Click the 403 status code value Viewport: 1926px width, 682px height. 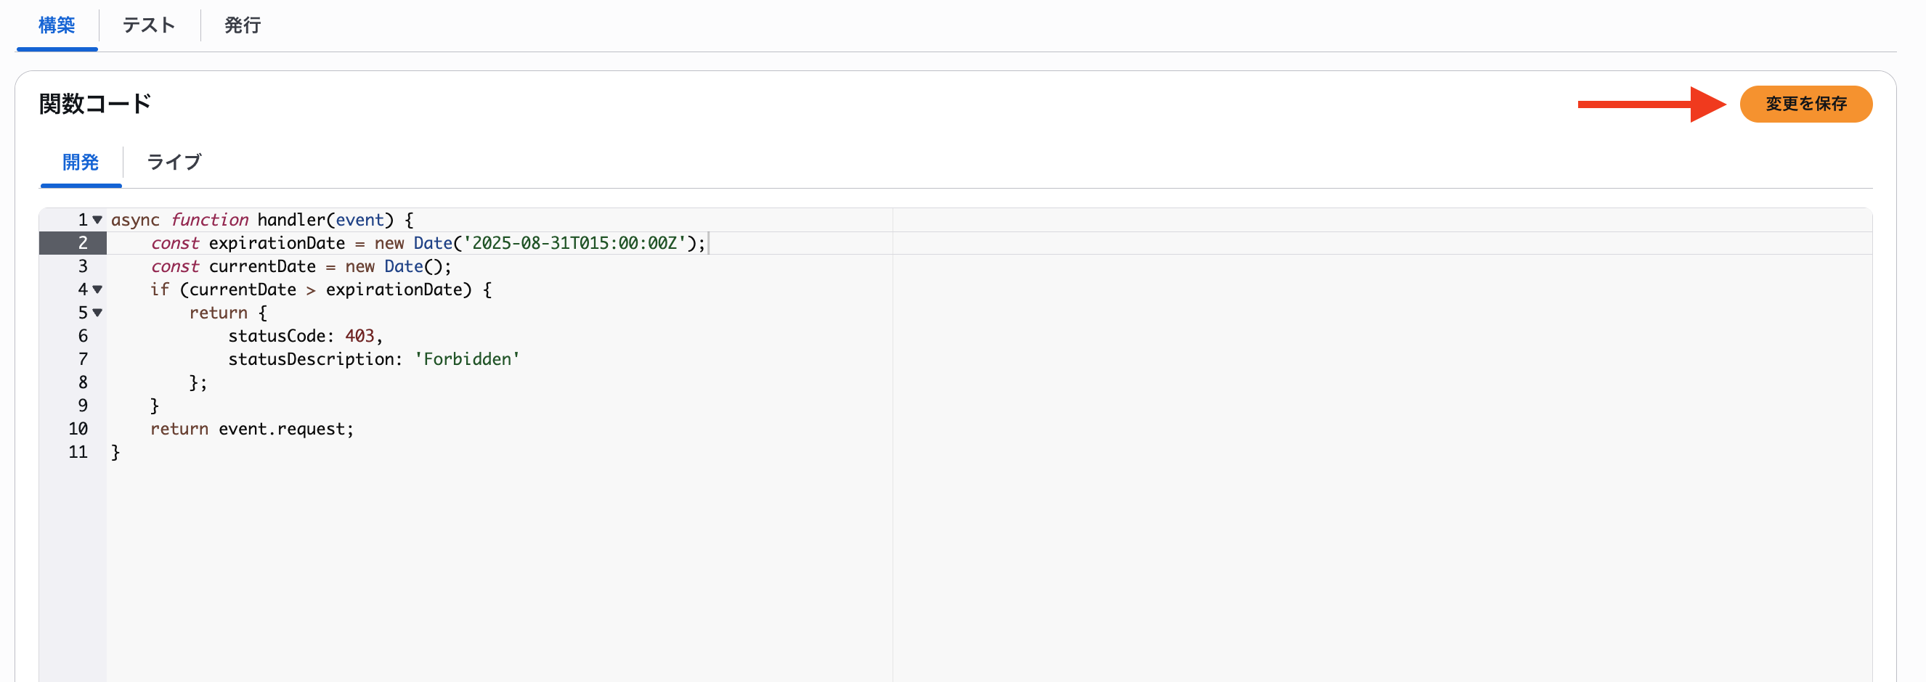pyautogui.click(x=359, y=336)
